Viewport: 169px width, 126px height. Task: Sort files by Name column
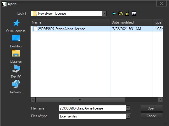point(71,22)
